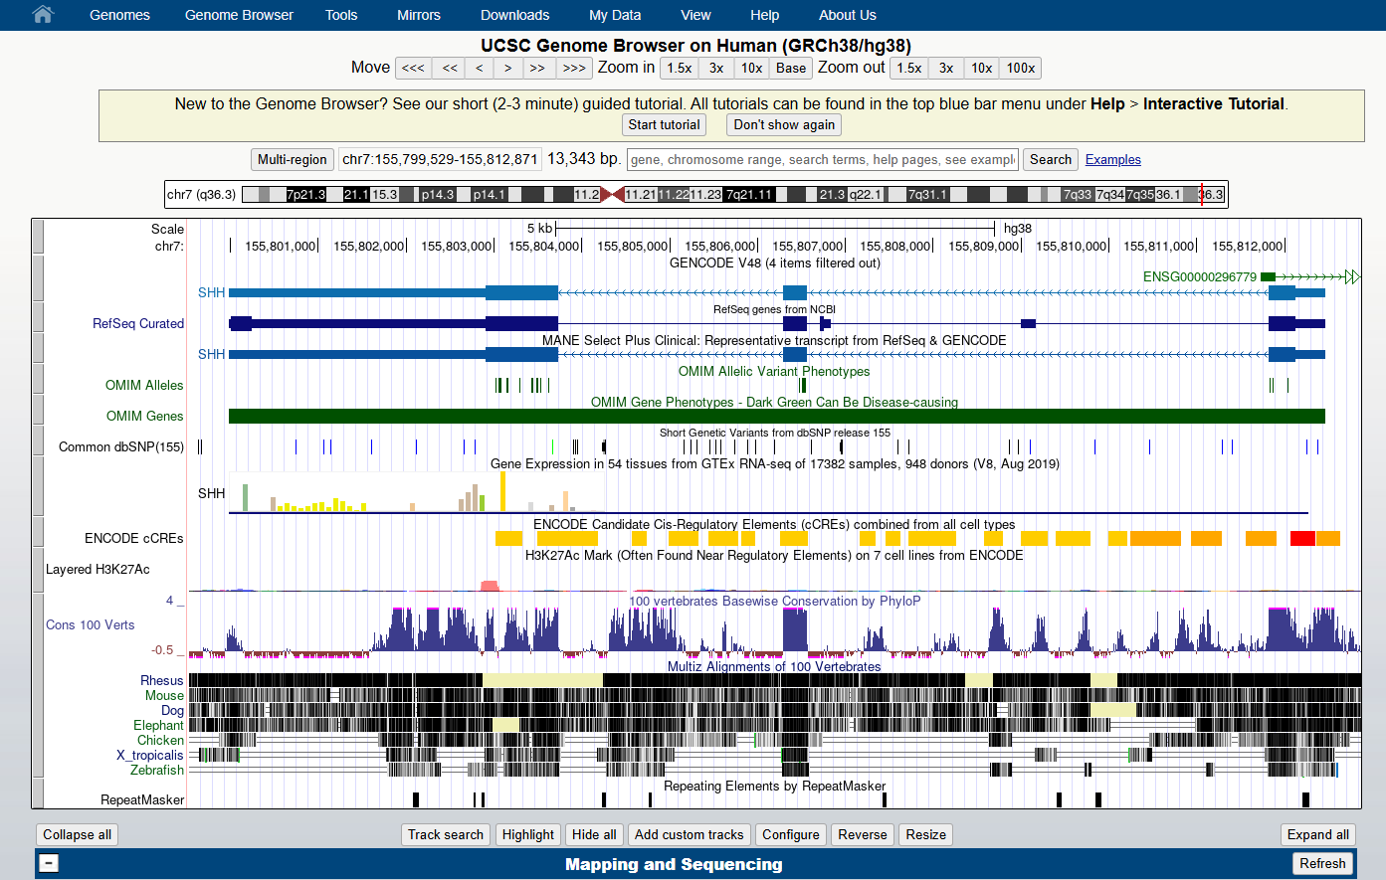Click the gene search input field
Image resolution: width=1386 pixels, height=880 pixels.
click(x=822, y=160)
